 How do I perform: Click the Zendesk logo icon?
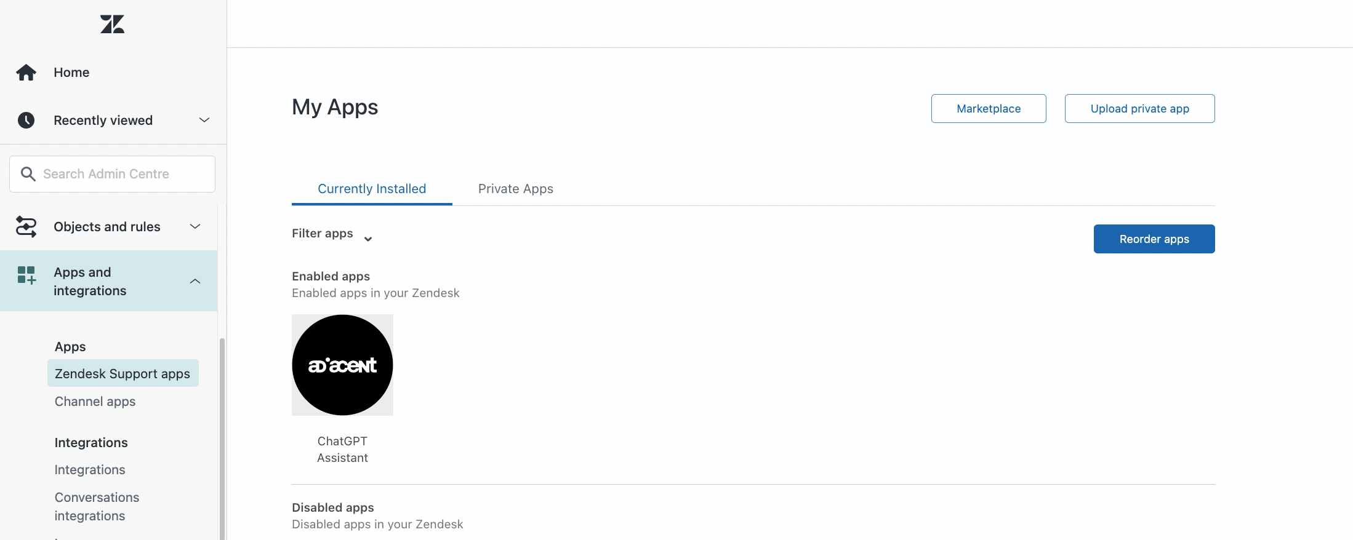[x=112, y=24]
